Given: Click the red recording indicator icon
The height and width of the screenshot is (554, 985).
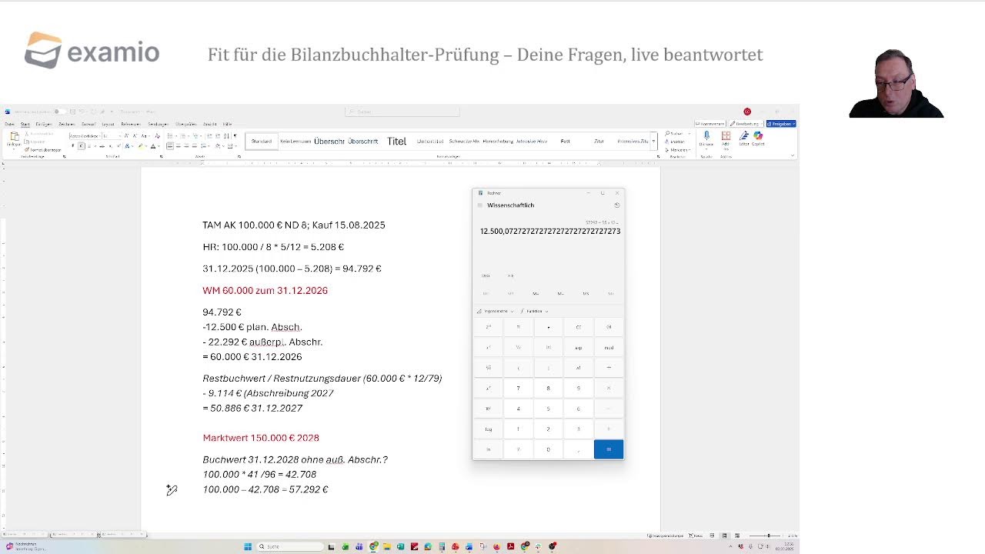Looking at the screenshot, I should pyautogui.click(x=747, y=112).
